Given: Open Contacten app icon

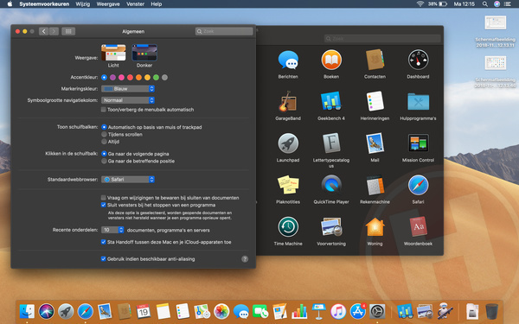Looking at the screenshot, I should pos(375,60).
